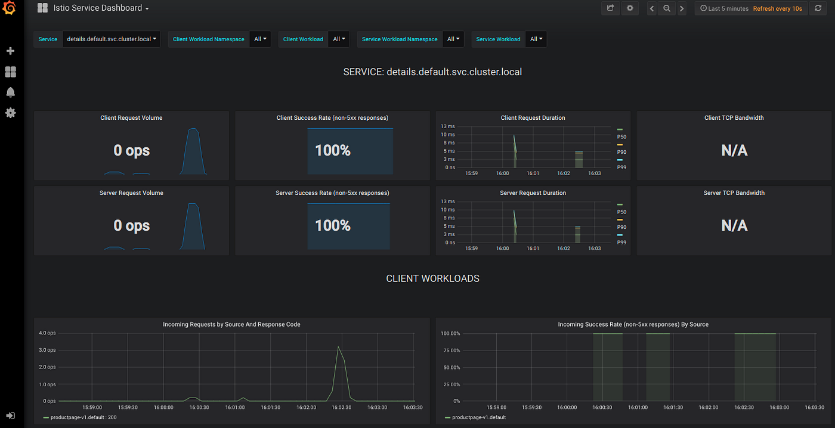This screenshot has height=428, width=835.
Task: Click the 3 ops peak in Incoming Requests graph
Action: [x=339, y=347]
